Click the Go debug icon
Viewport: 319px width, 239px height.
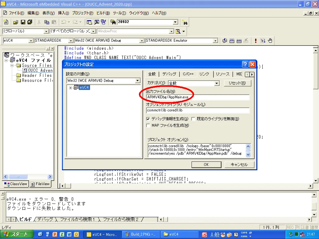click(263, 41)
